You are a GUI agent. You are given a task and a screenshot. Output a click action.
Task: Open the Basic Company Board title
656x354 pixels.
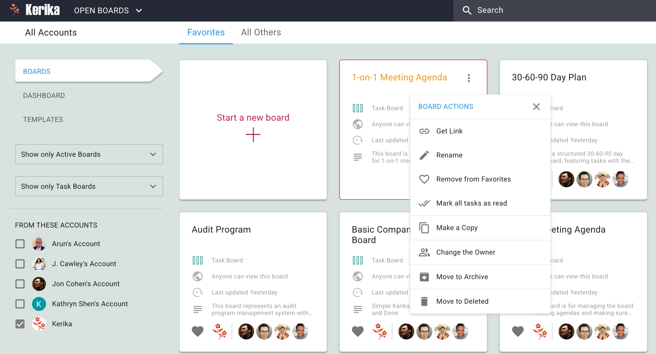[x=381, y=235]
